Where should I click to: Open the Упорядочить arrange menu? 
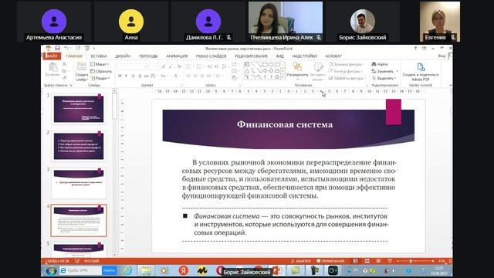(297, 70)
